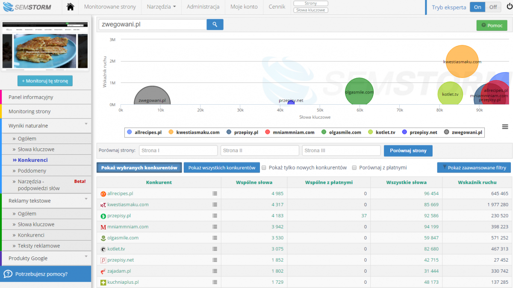Open row menu icon for allrecipes.pl
The height and width of the screenshot is (288, 513).
pos(215,194)
